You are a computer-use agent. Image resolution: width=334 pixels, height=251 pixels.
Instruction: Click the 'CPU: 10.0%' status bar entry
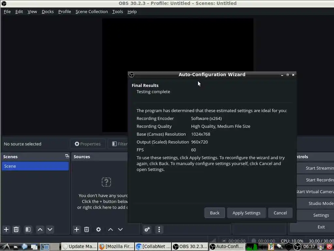pyautogui.click(x=292, y=241)
